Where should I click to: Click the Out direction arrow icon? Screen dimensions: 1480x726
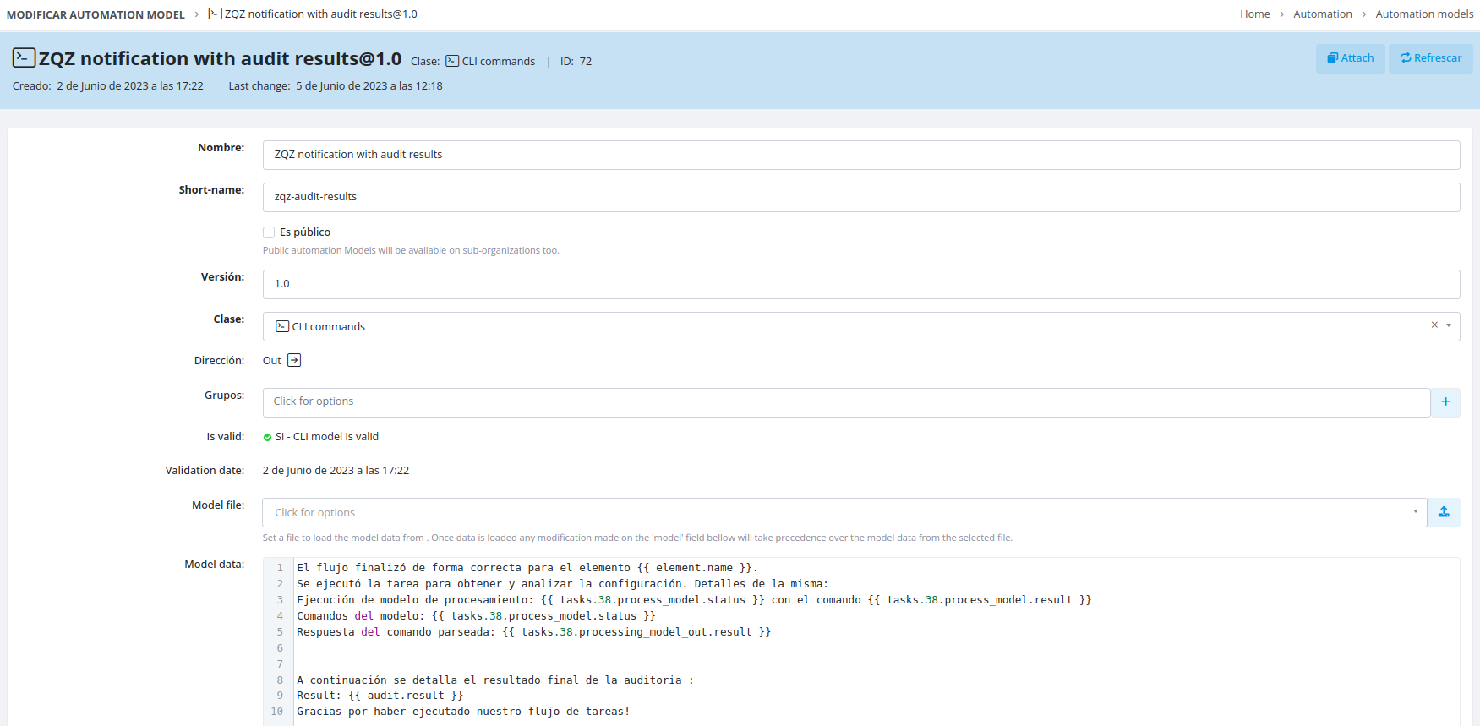(294, 361)
